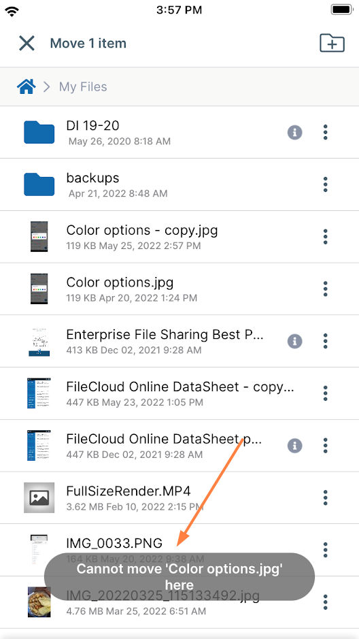Viewport: 359px width, 639px height.
Task: Show info for FileCloud Online DataSheet file
Action: click(294, 446)
